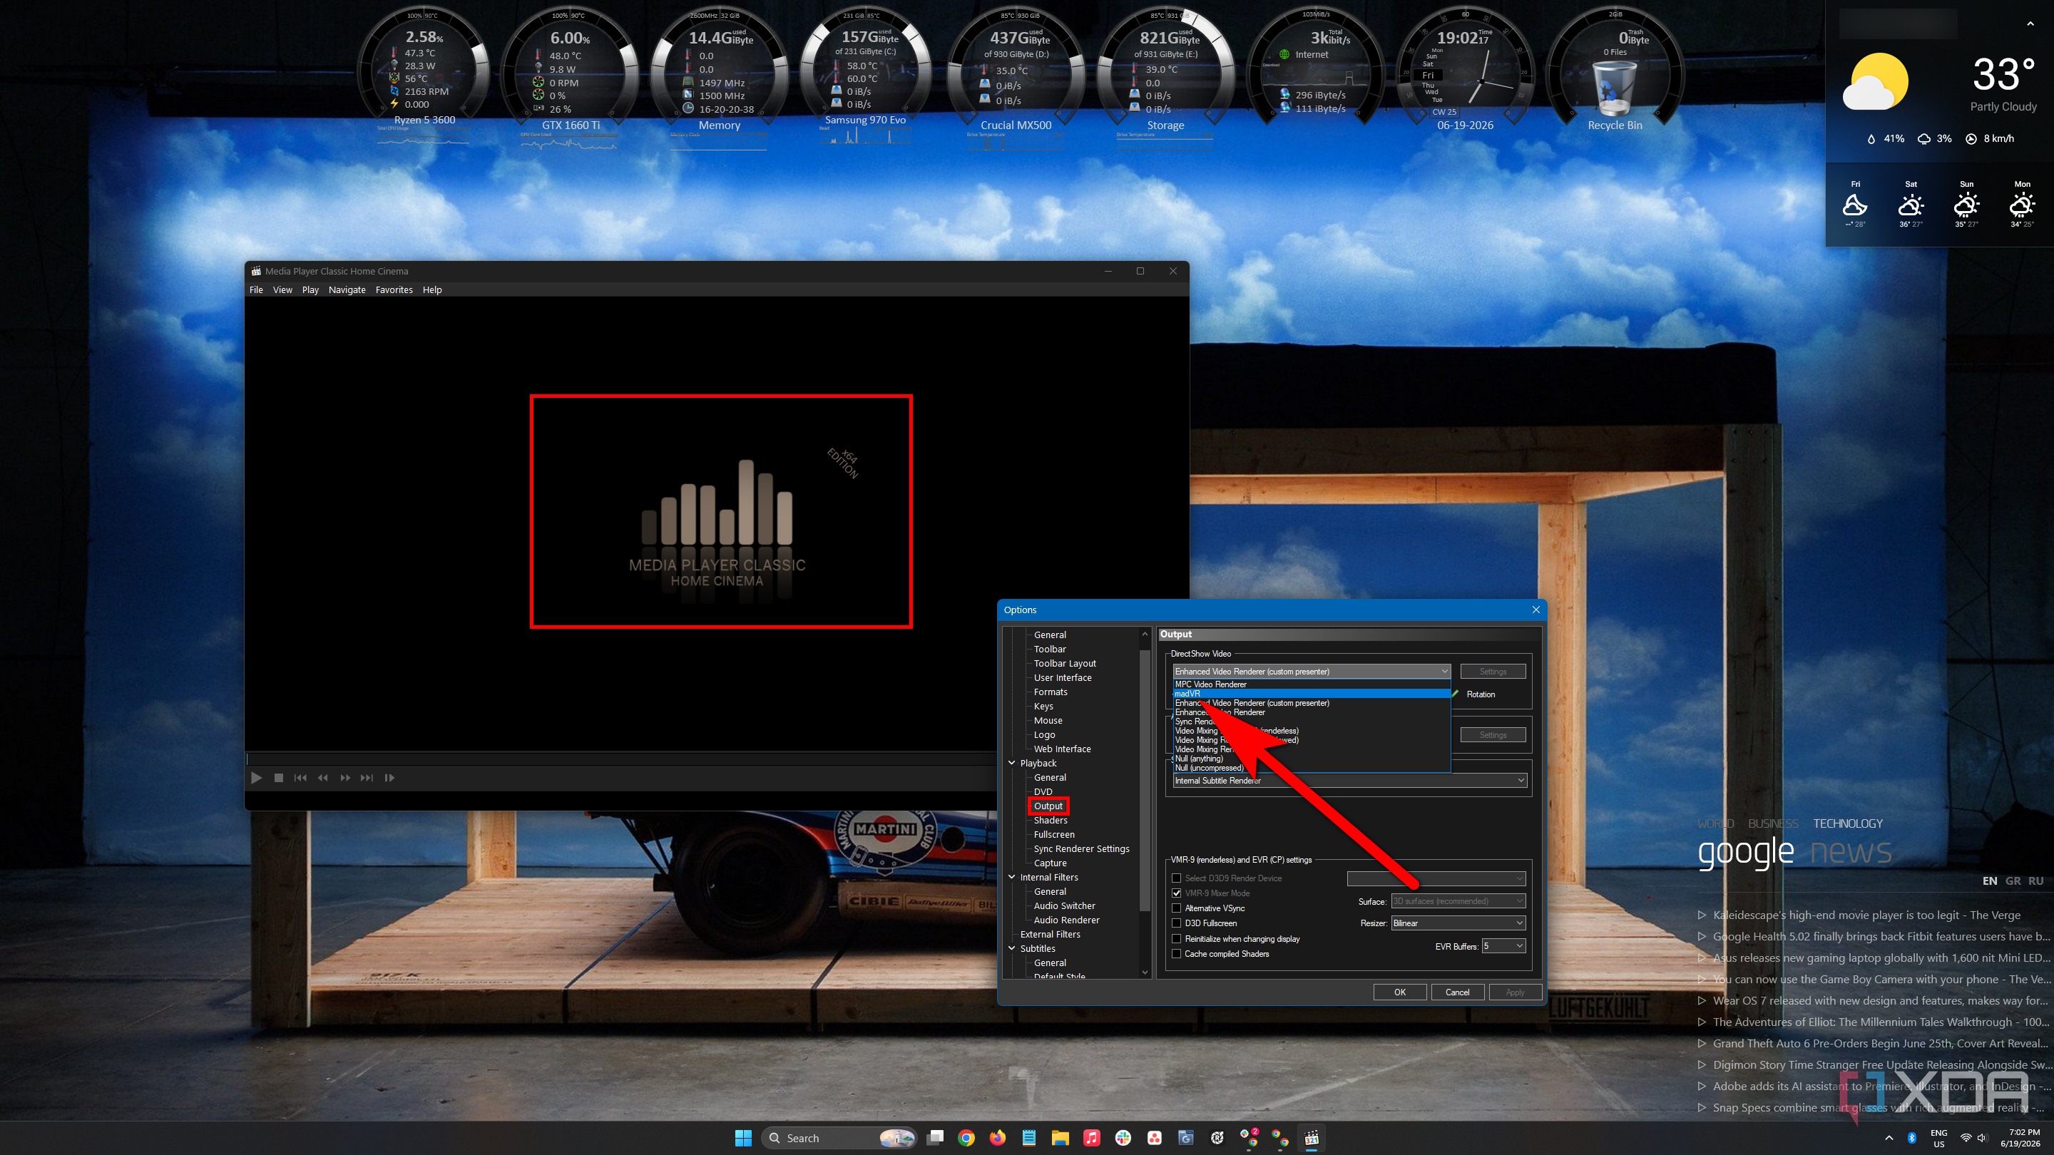Open the File menu in MPC-HC

[256, 290]
